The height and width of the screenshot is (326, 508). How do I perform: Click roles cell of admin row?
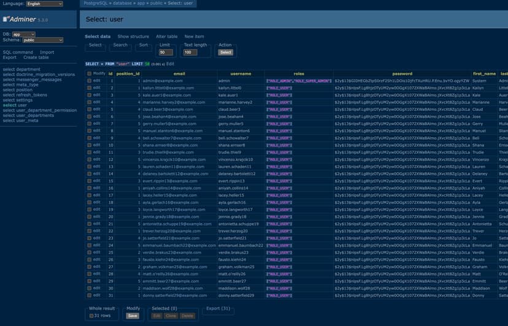(299, 81)
